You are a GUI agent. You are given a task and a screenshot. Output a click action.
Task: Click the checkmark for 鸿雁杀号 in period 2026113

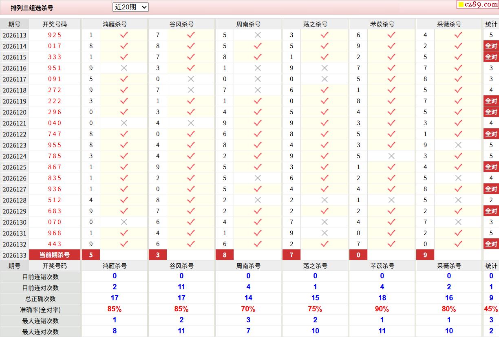point(124,35)
